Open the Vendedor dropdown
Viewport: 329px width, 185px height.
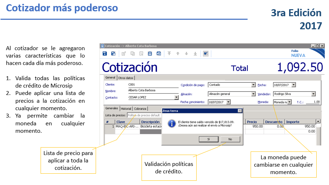[x=313, y=94]
